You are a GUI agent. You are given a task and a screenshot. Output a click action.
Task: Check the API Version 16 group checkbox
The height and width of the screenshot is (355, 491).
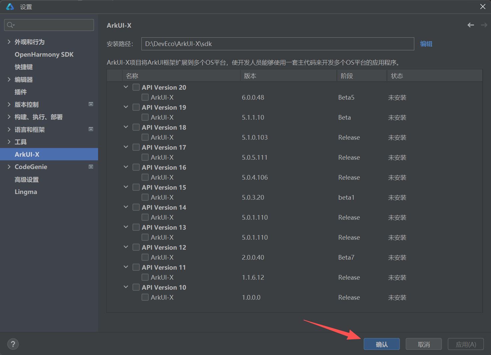point(136,167)
